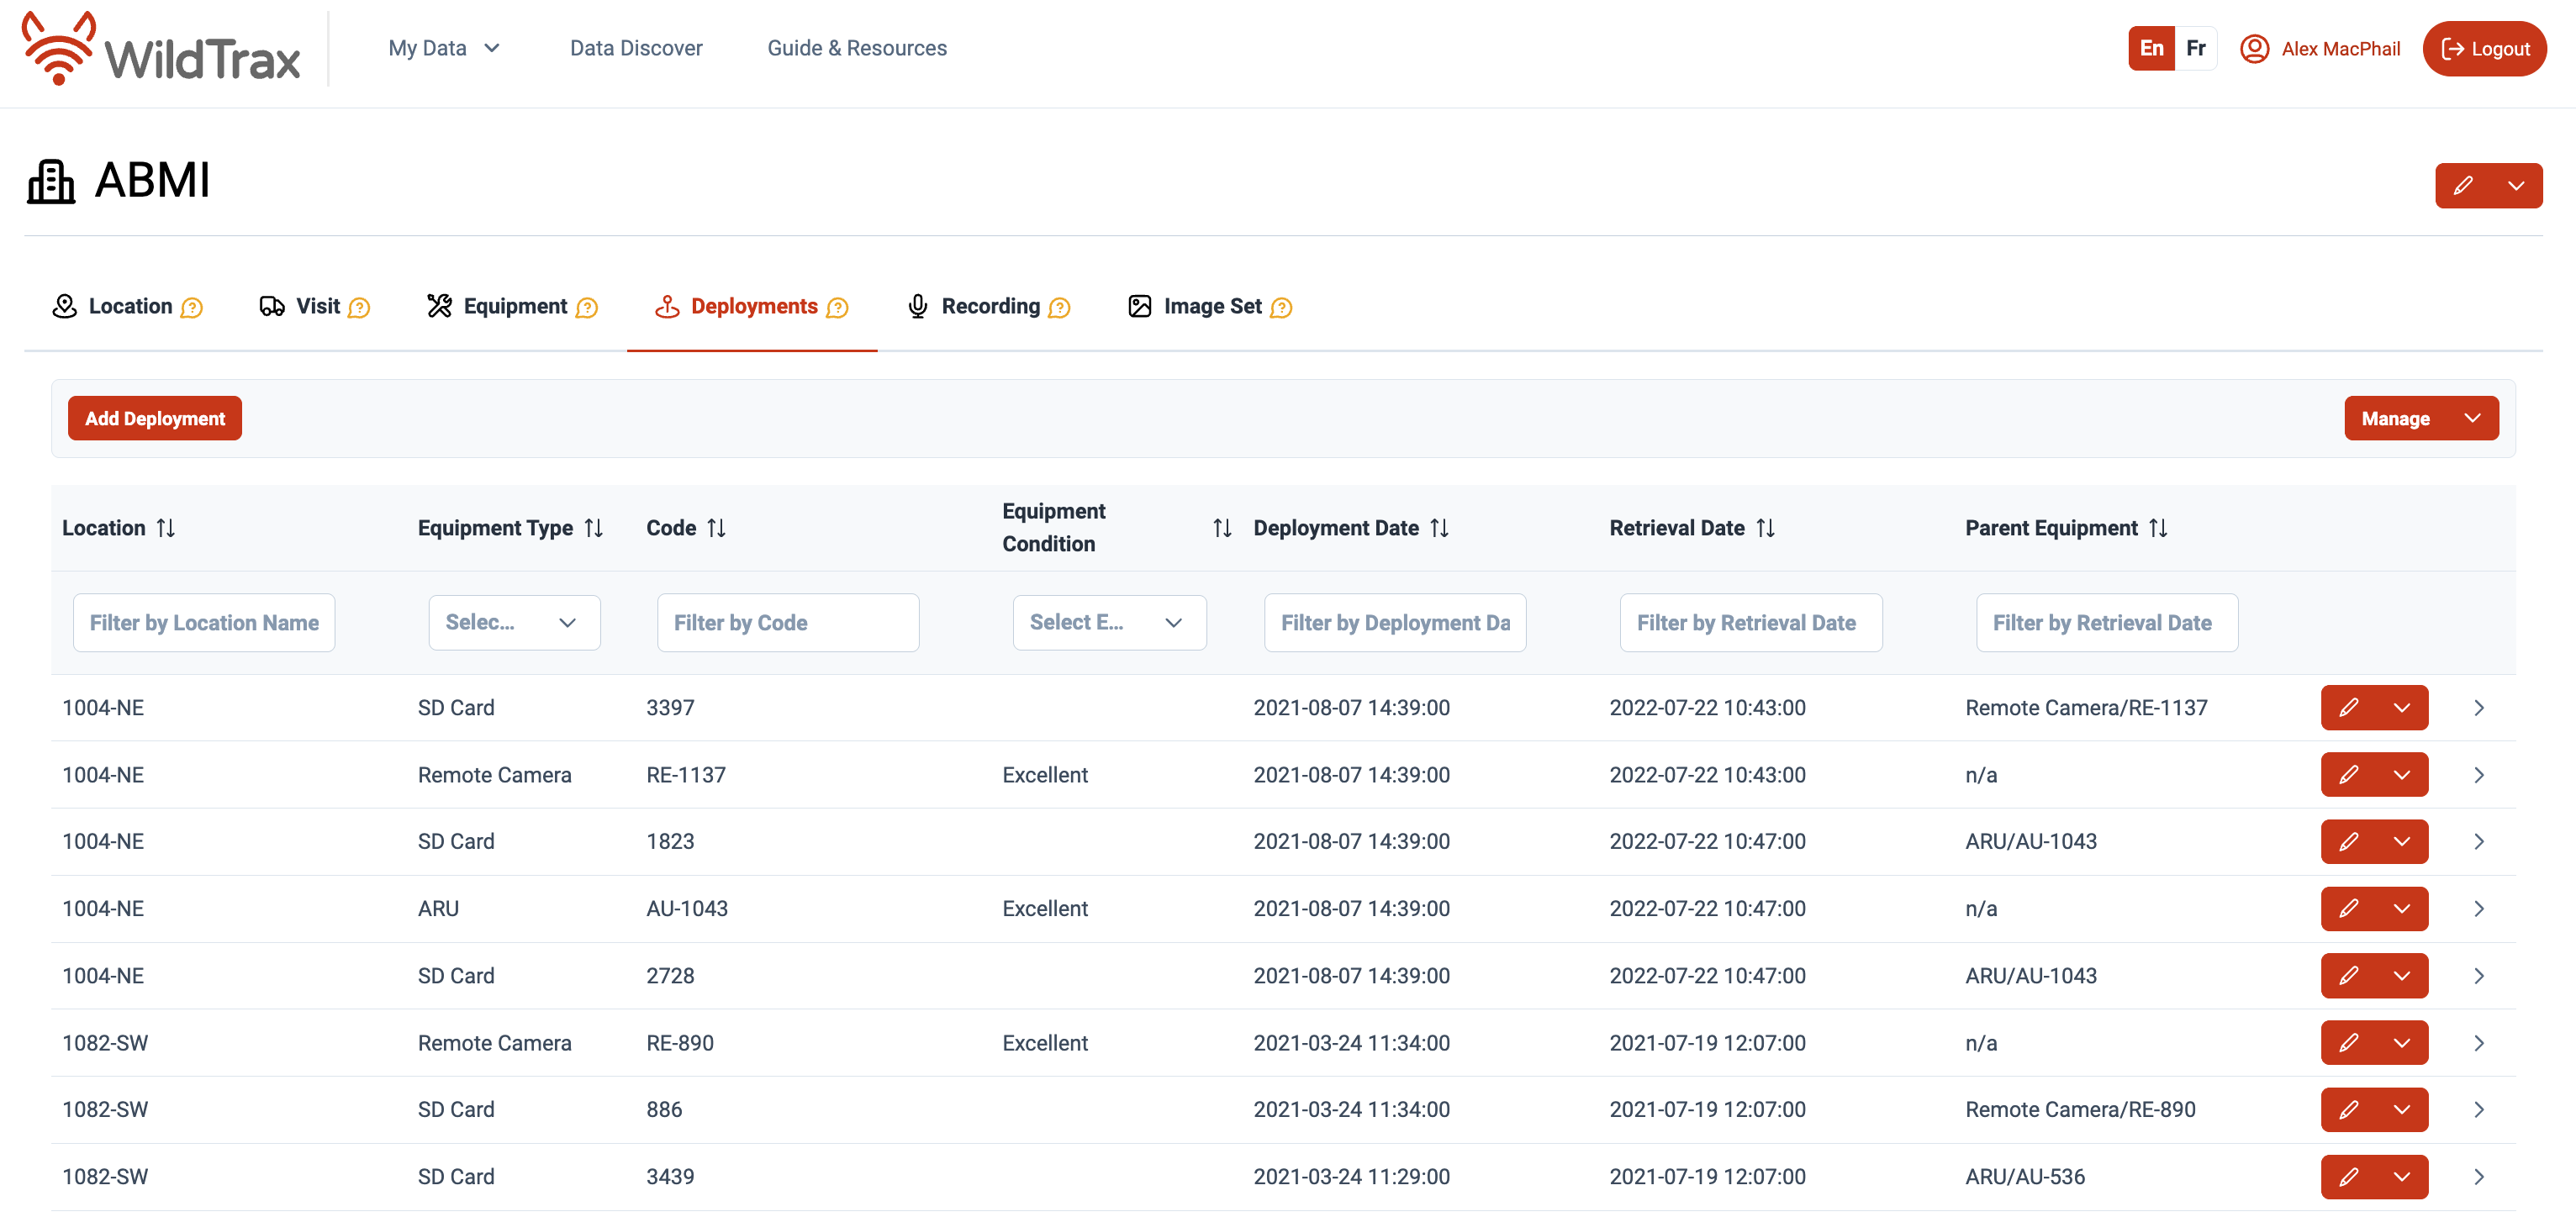Sort table by Location column arrows
Screen dimensions: 2576x1217
pos(166,528)
